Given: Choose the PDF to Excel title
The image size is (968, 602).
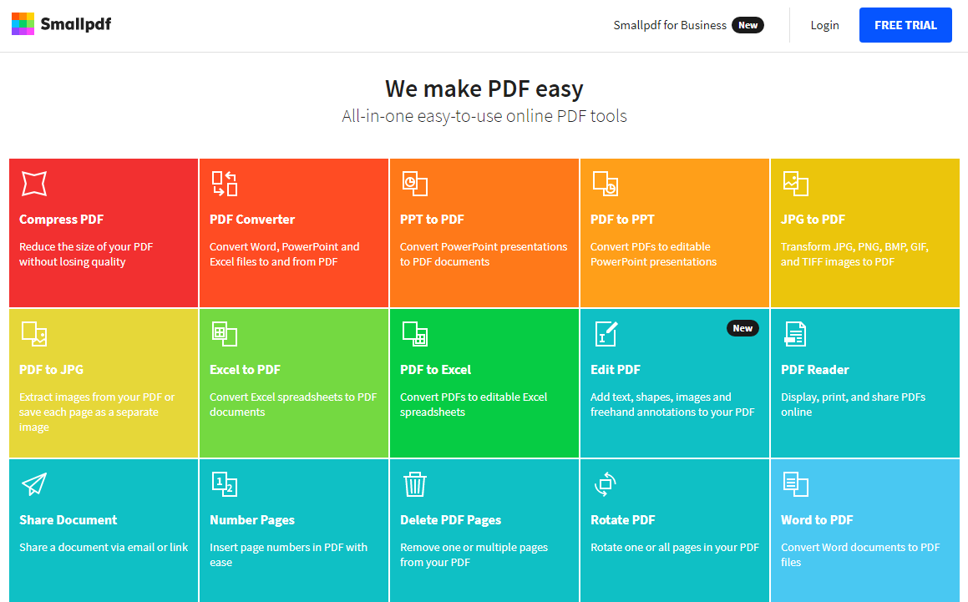Looking at the screenshot, I should tap(435, 369).
